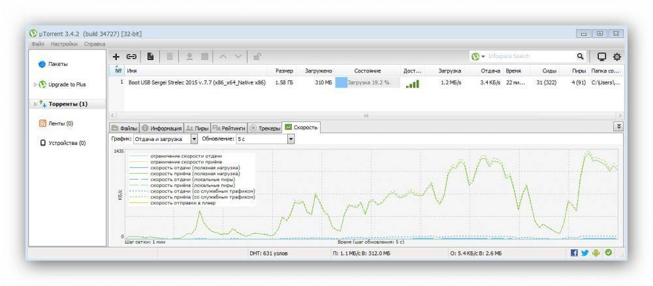The image size is (653, 286).
Task: Click the Facebook icon in status bar
Action: (x=574, y=253)
